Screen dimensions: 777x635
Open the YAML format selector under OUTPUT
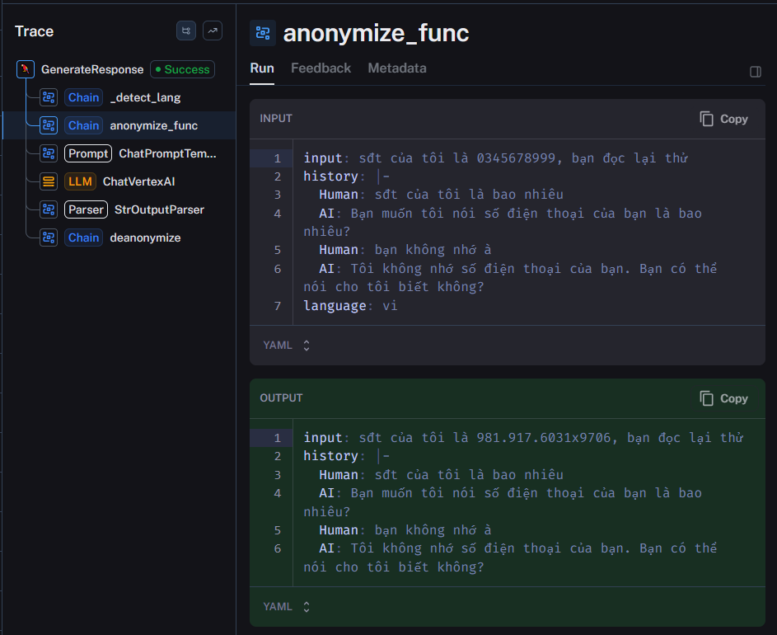point(287,606)
